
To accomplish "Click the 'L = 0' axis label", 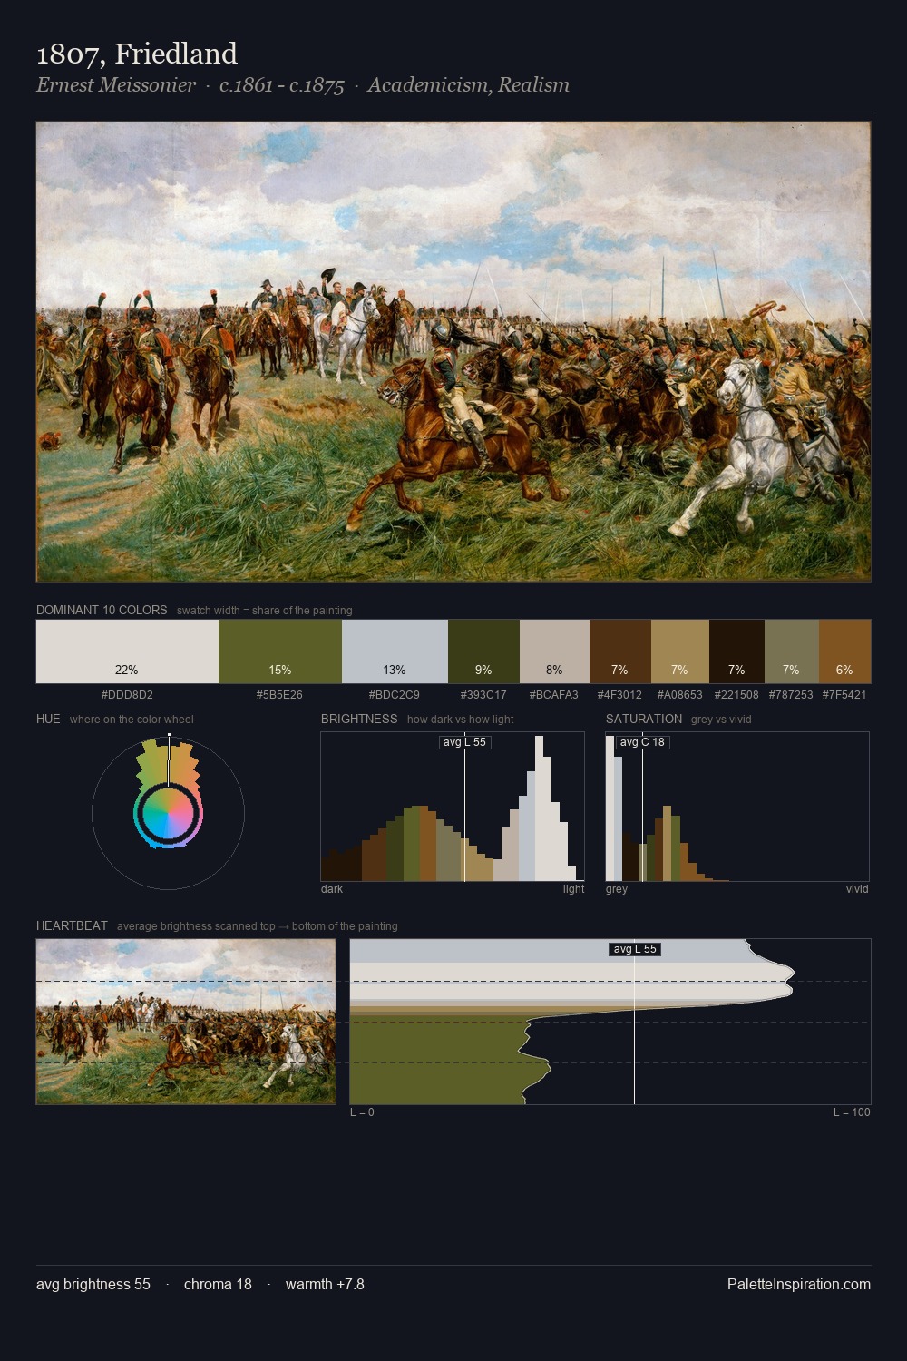I will (362, 1112).
